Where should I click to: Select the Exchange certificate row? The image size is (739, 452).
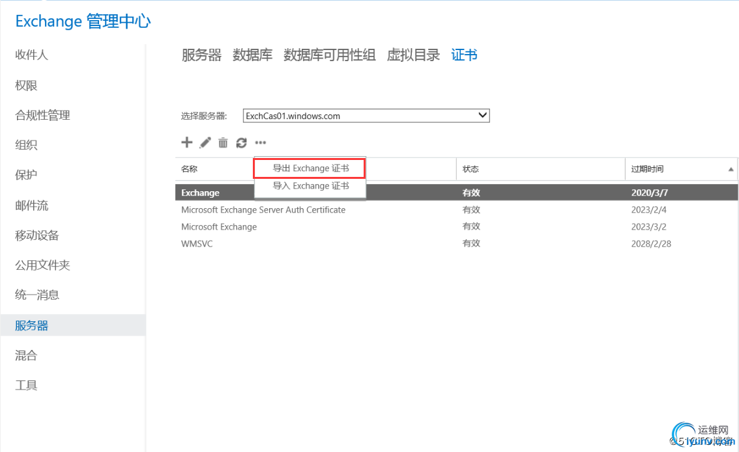456,193
